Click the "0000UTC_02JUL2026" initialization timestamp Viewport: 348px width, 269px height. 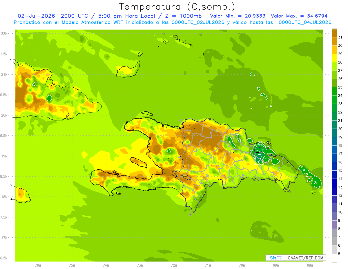[x=198, y=22]
